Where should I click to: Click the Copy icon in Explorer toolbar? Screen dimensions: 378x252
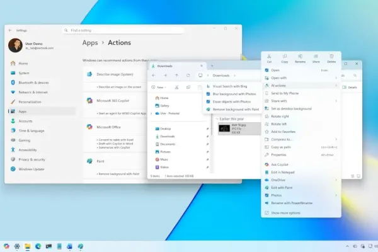[x=188, y=88]
